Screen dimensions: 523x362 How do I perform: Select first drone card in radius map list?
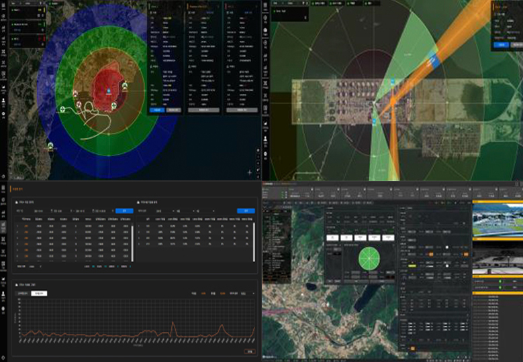[27, 11]
